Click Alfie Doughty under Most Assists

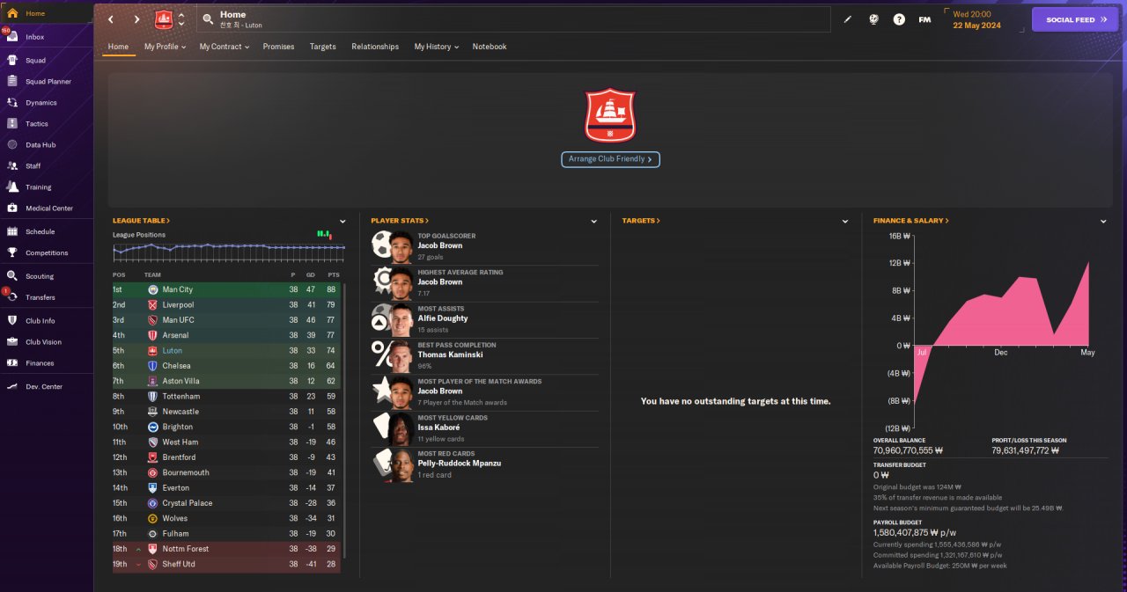click(x=443, y=318)
